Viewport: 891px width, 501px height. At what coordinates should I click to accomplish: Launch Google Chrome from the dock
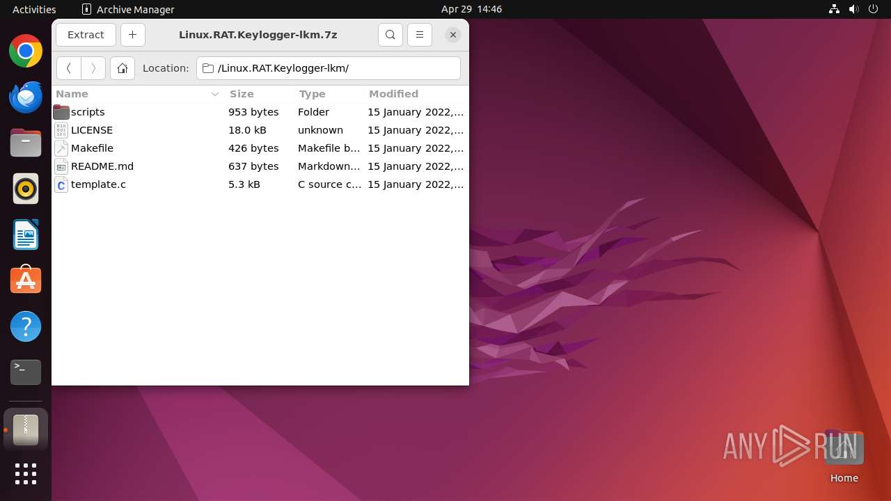click(26, 51)
